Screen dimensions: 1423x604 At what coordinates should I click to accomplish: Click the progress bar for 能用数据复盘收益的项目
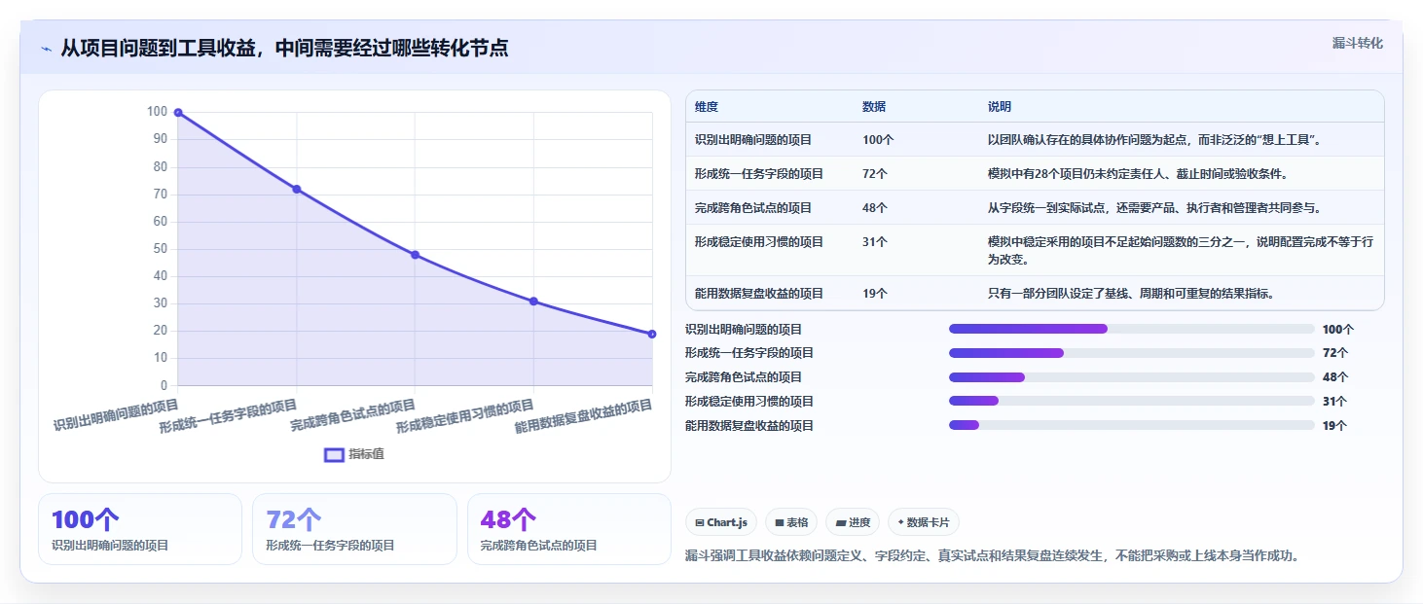pos(1131,425)
